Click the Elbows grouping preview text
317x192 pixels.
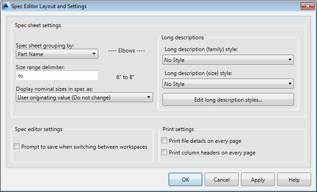click(x=127, y=51)
